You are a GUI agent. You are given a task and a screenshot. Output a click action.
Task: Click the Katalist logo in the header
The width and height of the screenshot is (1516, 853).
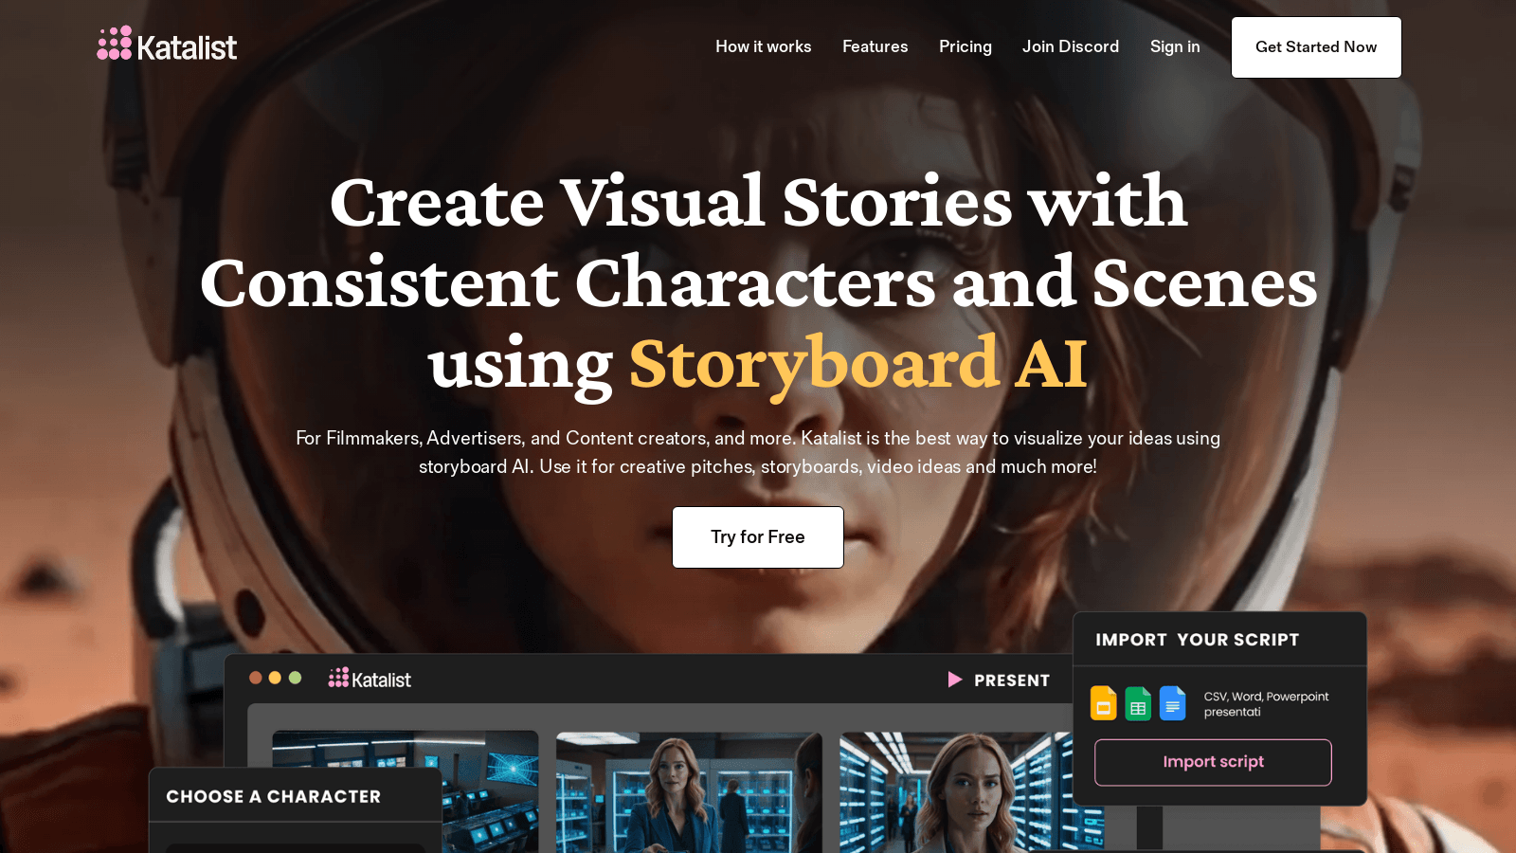[x=167, y=45]
